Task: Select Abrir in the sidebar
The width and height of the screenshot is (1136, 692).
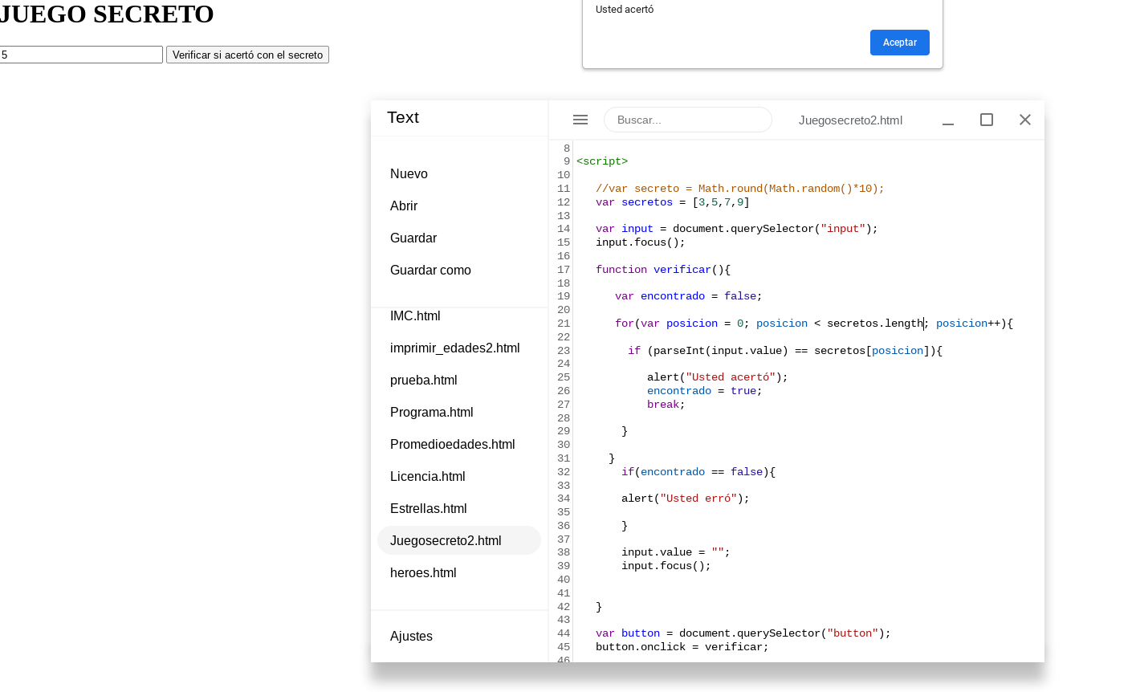Action: [404, 206]
